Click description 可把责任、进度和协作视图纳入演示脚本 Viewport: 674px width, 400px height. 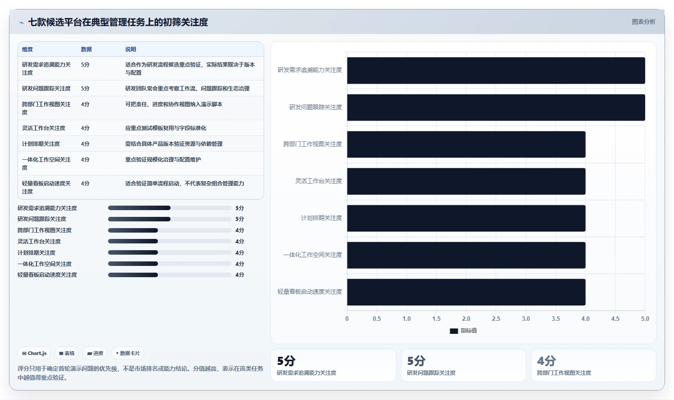174,104
